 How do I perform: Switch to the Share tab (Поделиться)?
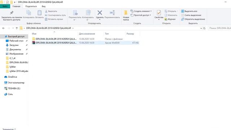coord(31,6)
